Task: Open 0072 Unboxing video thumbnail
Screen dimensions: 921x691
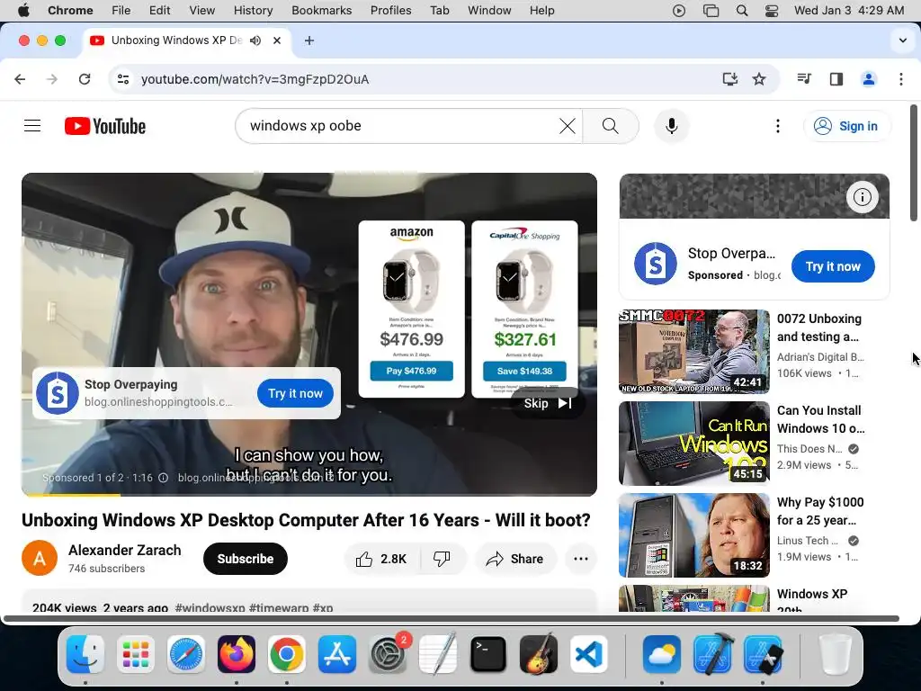Action: click(694, 352)
